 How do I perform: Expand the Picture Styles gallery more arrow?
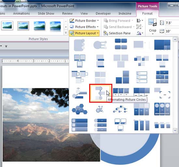pos(66,33)
